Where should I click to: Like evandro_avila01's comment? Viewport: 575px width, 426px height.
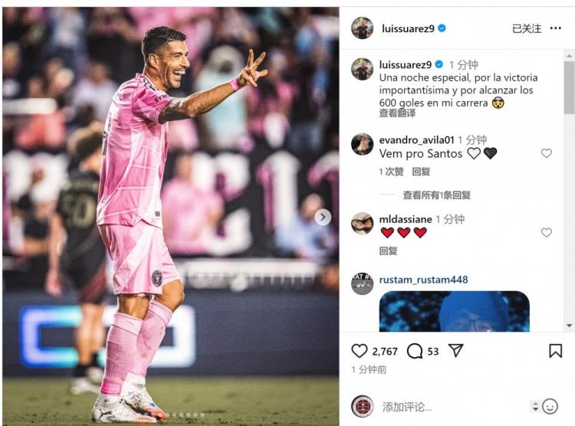[546, 153]
